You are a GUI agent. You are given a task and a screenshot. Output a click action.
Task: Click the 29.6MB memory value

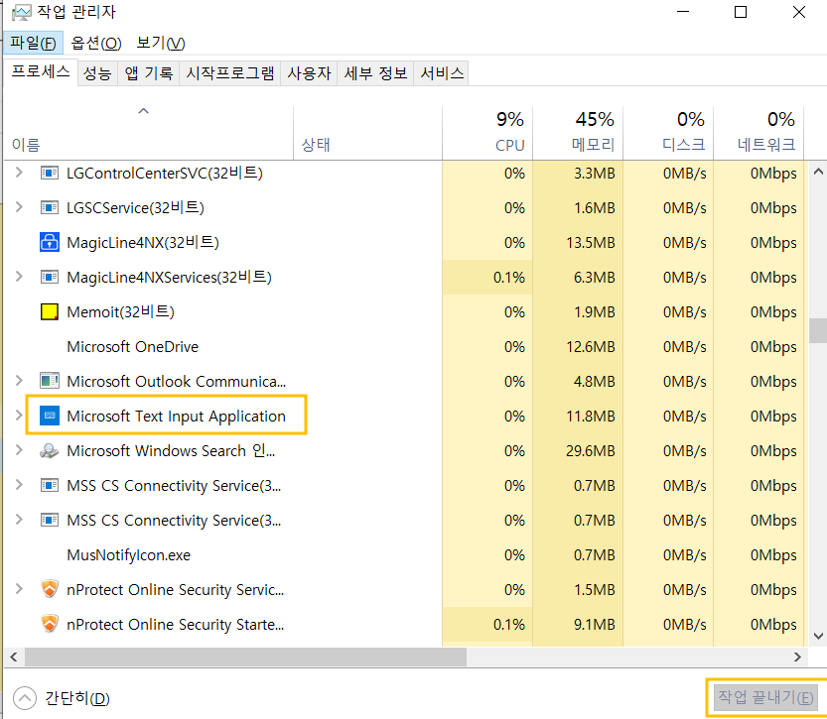coord(590,451)
